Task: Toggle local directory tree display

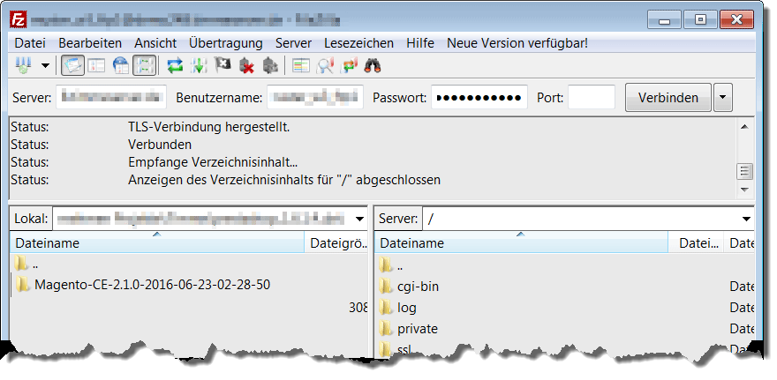Action: click(x=95, y=65)
